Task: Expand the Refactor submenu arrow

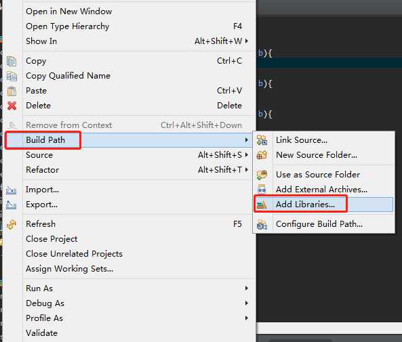Action: [x=246, y=169]
